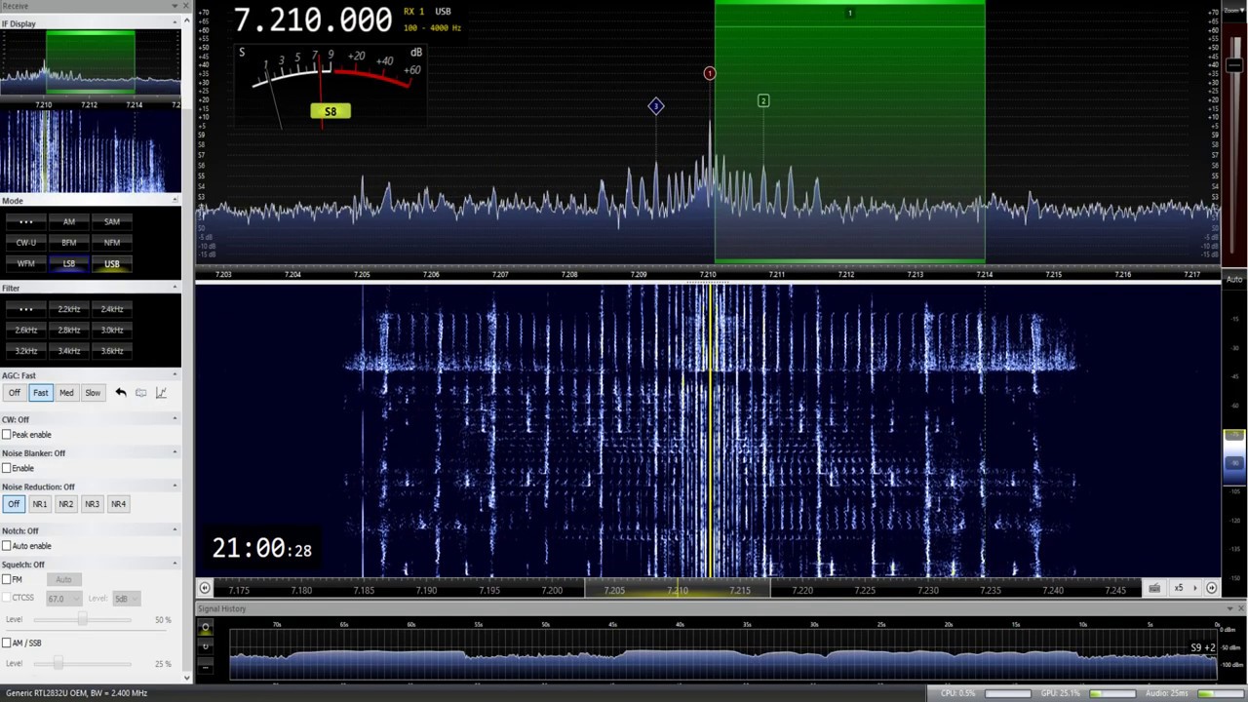Pick the 3.0kHz filter width

point(112,331)
